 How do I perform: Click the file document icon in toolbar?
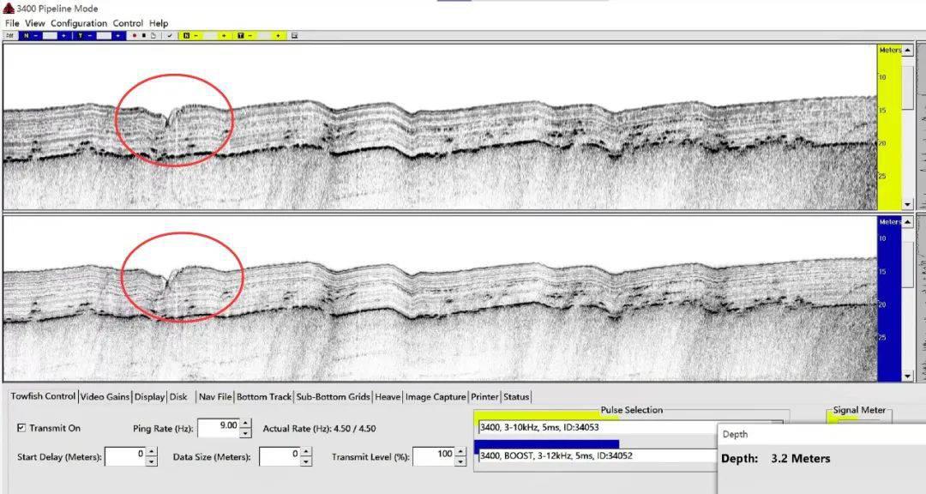pyautogui.click(x=153, y=36)
